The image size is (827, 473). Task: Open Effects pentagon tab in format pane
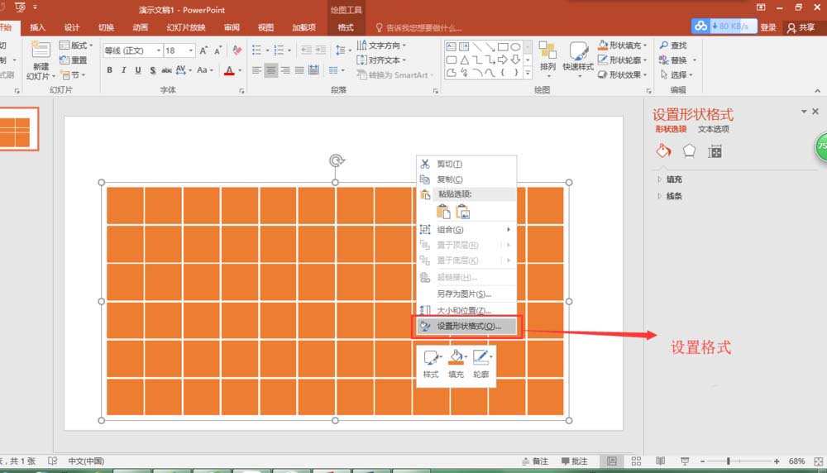pos(689,151)
